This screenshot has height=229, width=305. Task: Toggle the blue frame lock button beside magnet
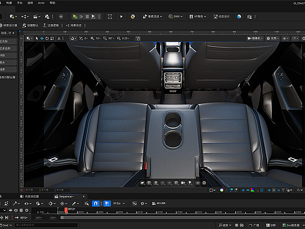point(107,204)
